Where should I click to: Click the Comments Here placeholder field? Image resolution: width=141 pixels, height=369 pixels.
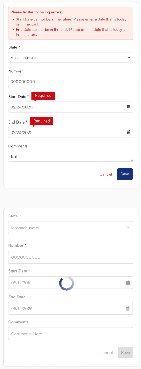click(70, 334)
